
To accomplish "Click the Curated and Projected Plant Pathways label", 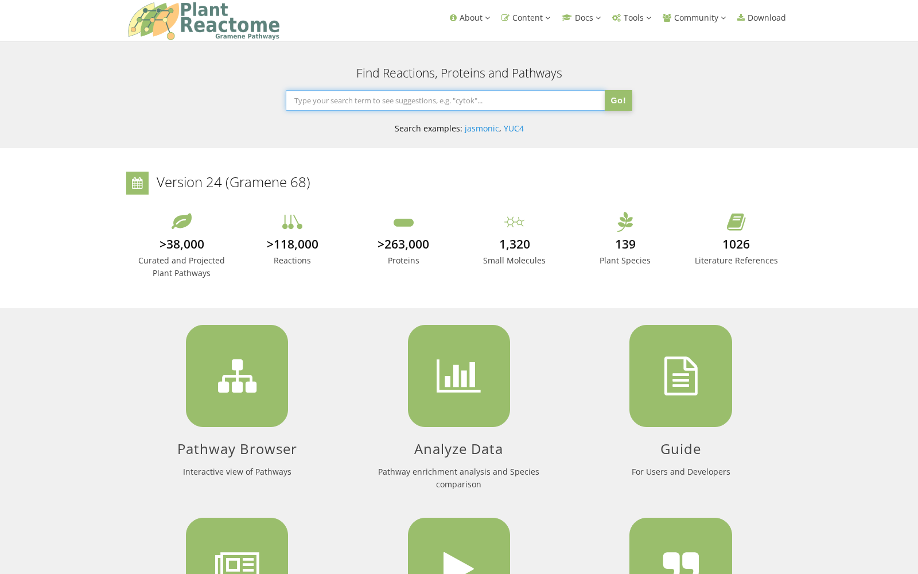I will click(x=181, y=267).
